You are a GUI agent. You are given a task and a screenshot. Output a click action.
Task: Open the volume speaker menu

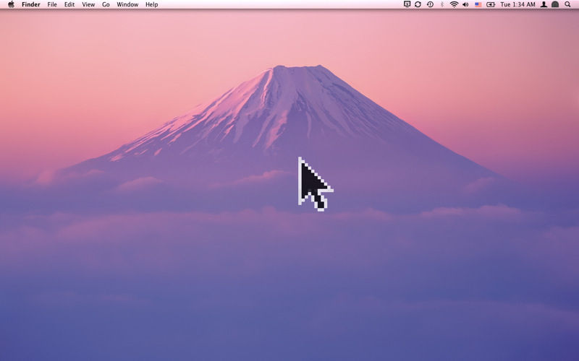coord(465,4)
